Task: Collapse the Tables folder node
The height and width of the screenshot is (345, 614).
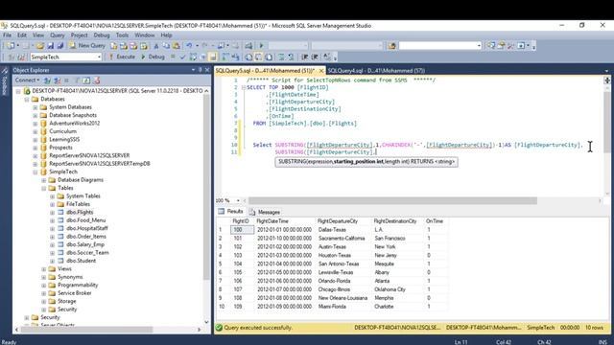Action: (x=44, y=188)
